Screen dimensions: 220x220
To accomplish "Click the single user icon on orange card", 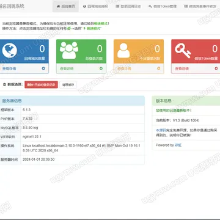I will pyautogui.click(x=123, y=51).
